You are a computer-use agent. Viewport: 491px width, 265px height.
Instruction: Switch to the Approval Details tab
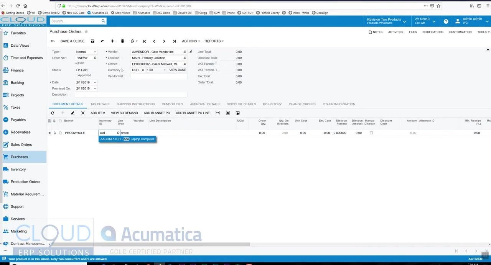[x=204, y=104]
